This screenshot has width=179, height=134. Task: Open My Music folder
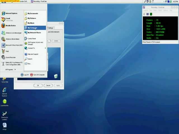point(35,23)
